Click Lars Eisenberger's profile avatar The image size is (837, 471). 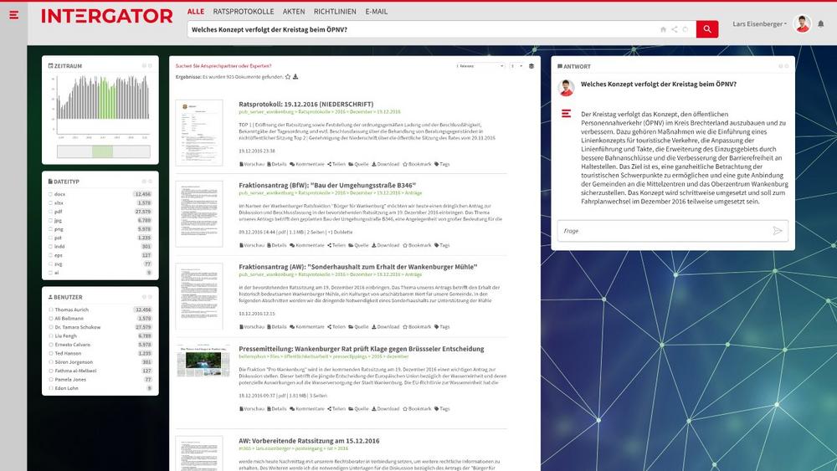click(x=802, y=24)
